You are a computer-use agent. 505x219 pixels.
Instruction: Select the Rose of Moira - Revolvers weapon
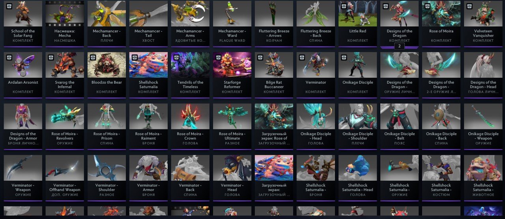click(65, 126)
